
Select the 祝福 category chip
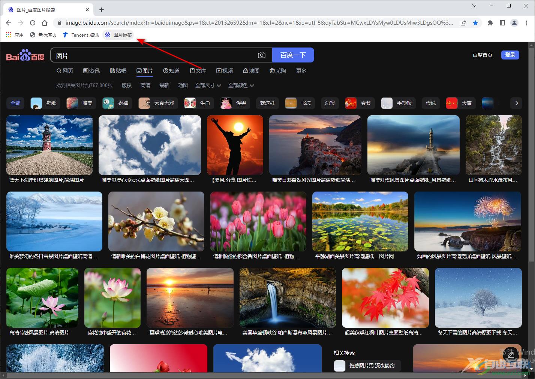[x=117, y=103]
